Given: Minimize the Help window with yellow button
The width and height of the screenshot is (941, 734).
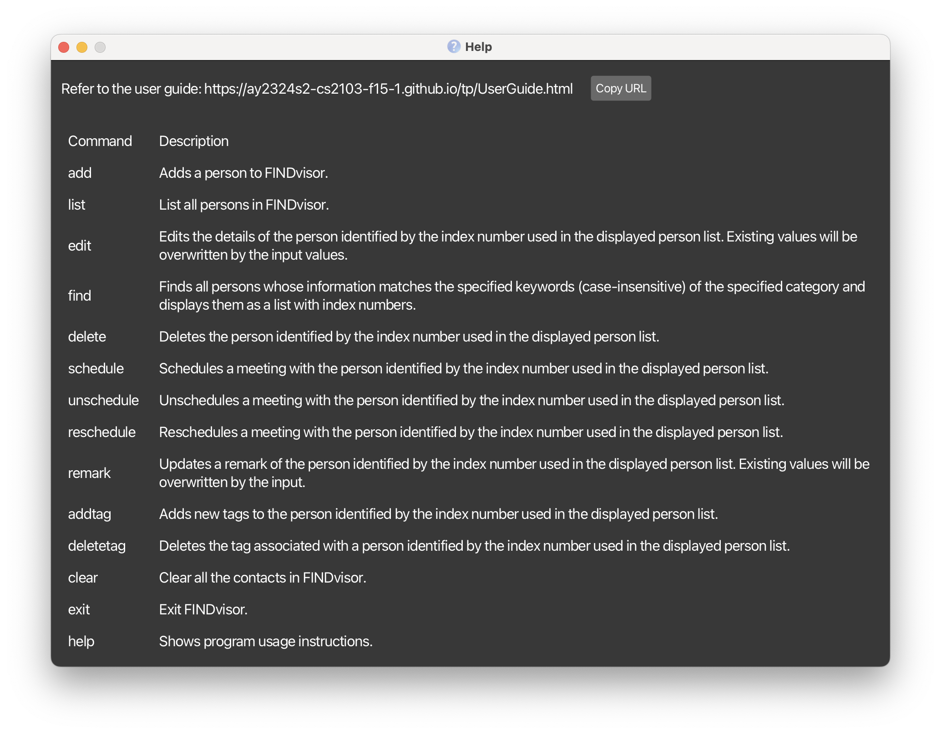Looking at the screenshot, I should click(82, 47).
